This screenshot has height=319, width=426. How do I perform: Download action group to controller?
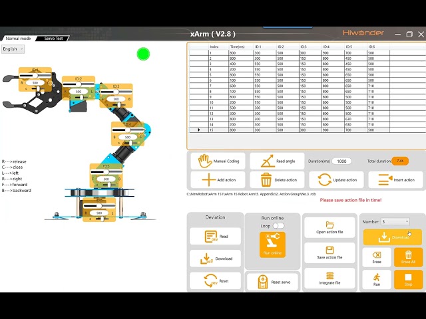tap(393, 237)
